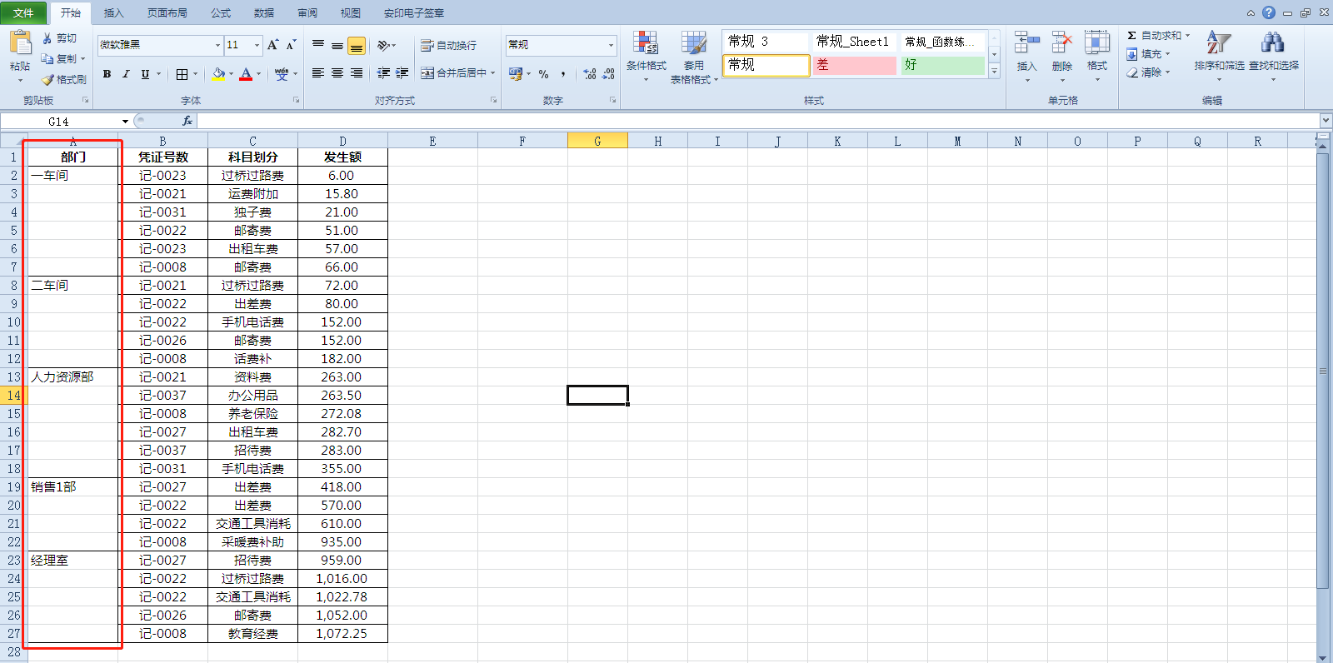This screenshot has height=663, width=1333.
Task: Click the Increase Indent icon
Action: tap(402, 73)
